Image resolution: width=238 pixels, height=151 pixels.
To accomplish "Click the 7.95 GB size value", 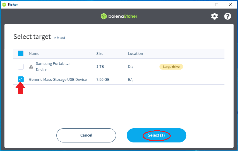I will pyautogui.click(x=103, y=79).
